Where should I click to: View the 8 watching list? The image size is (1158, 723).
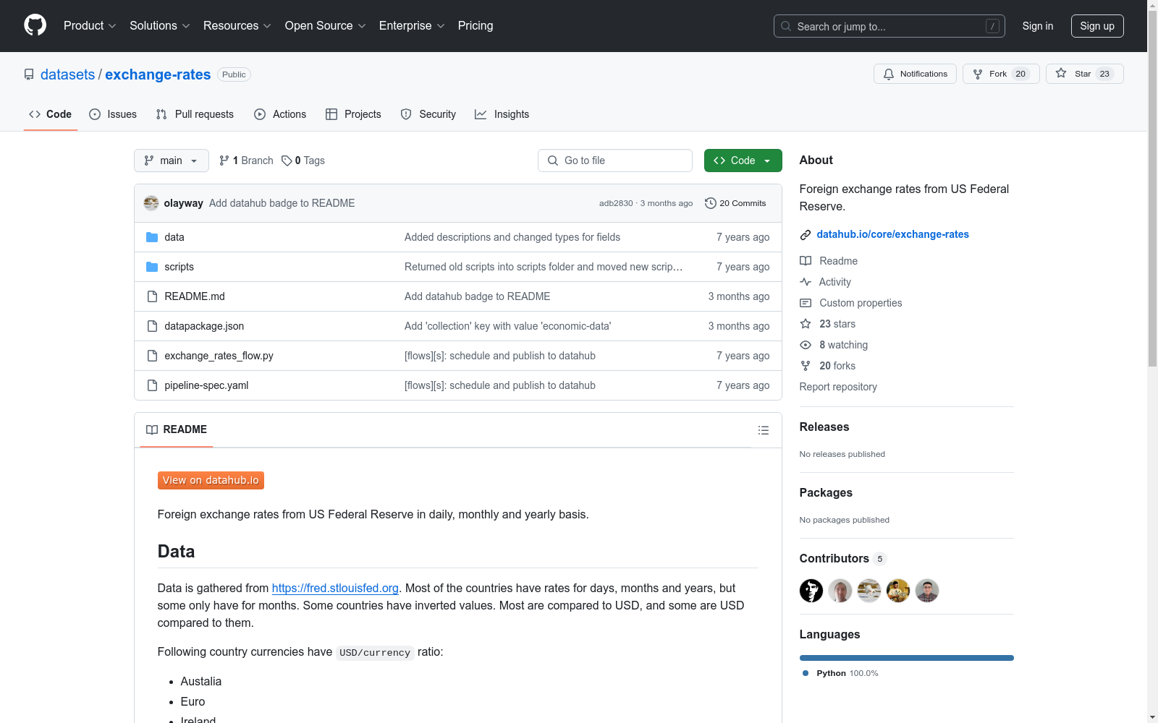834,345
